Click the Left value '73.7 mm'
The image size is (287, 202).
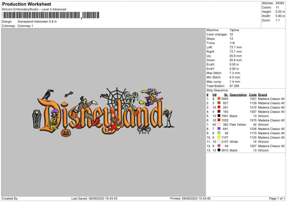tap(235, 47)
